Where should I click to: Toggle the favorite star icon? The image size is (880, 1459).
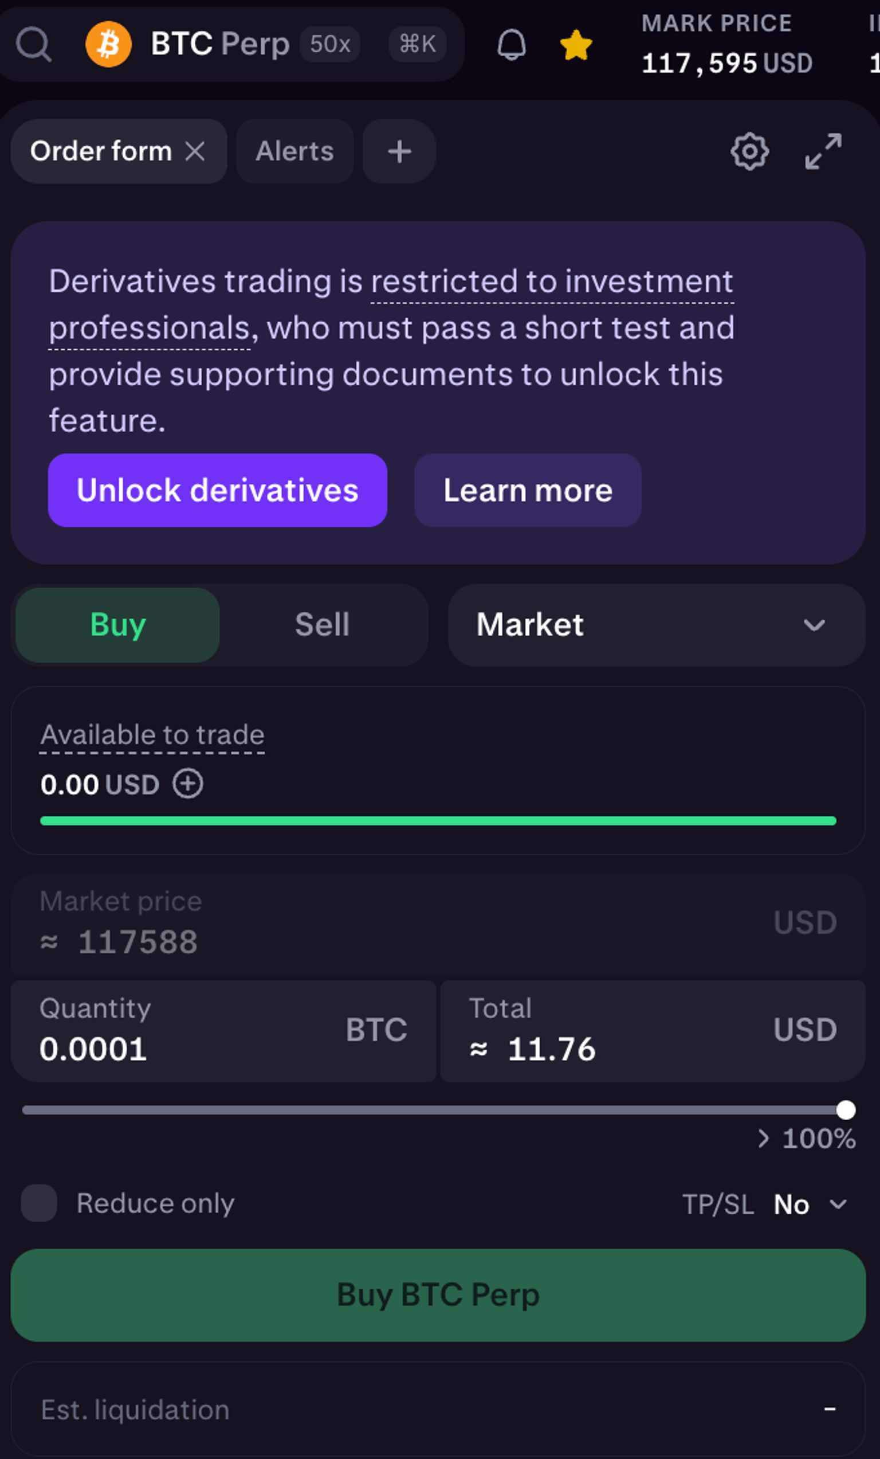(576, 45)
